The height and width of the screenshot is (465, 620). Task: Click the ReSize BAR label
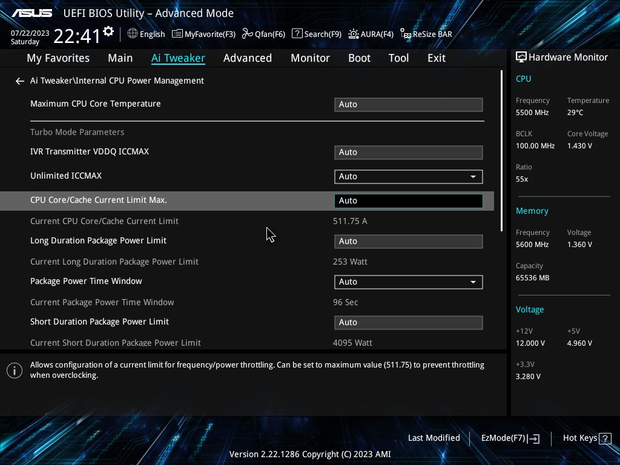(x=432, y=35)
